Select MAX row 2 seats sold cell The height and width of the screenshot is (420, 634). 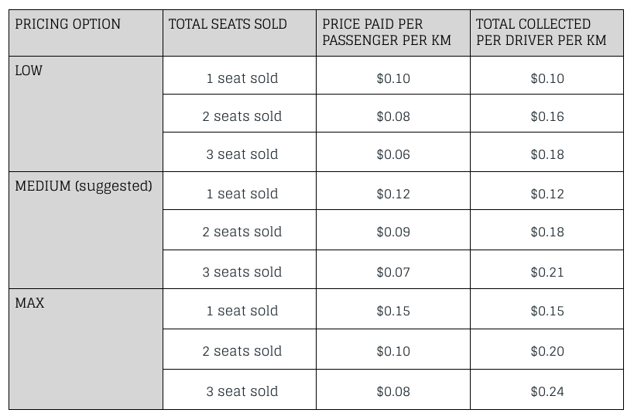239,349
